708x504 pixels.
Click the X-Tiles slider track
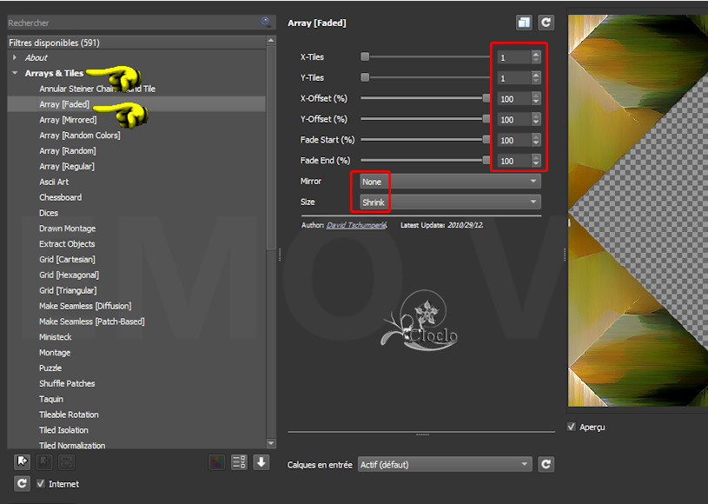click(426, 56)
